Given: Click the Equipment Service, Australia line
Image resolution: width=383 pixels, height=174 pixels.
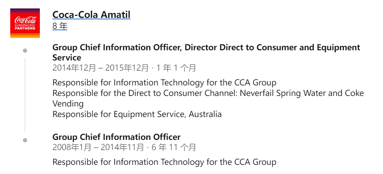Looking at the screenshot, I should [x=137, y=114].
